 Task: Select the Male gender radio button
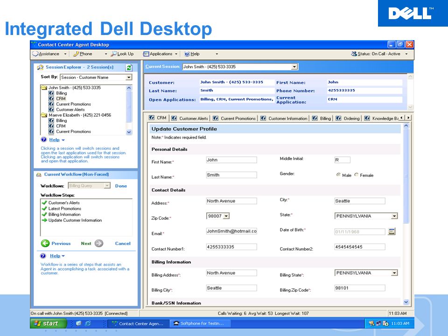point(339,175)
